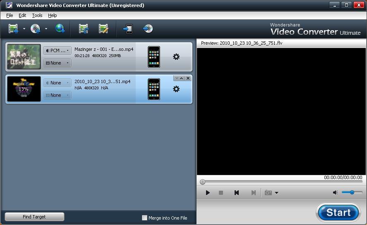The image size is (367, 225).
Task: Open settings gear for Mazinger z file
Action: pos(176,57)
